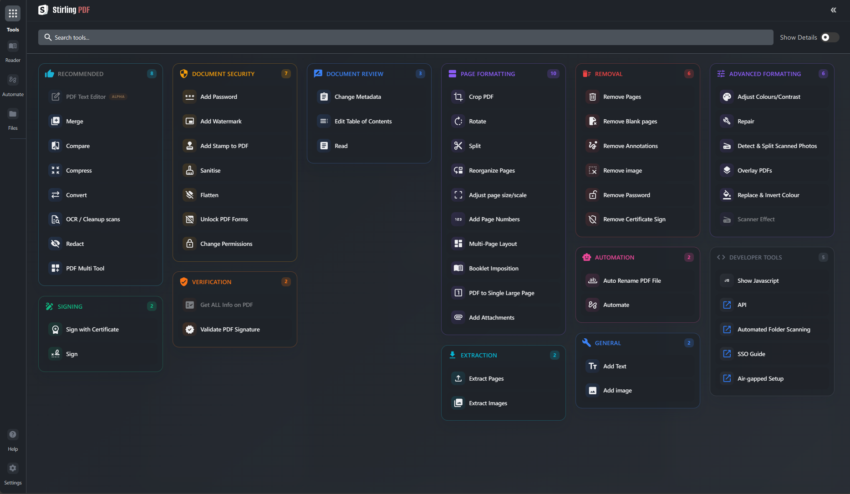Click the Overlay PDFs icon
Viewport: 850px width, 494px height.
pos(727,170)
